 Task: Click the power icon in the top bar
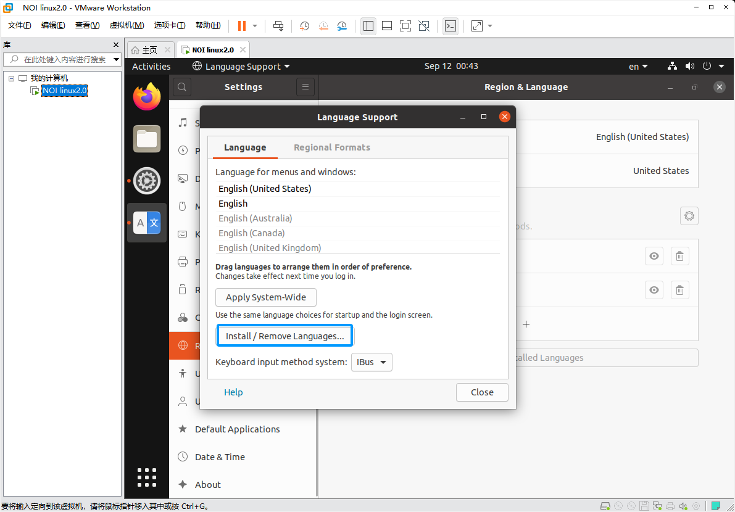tap(707, 66)
